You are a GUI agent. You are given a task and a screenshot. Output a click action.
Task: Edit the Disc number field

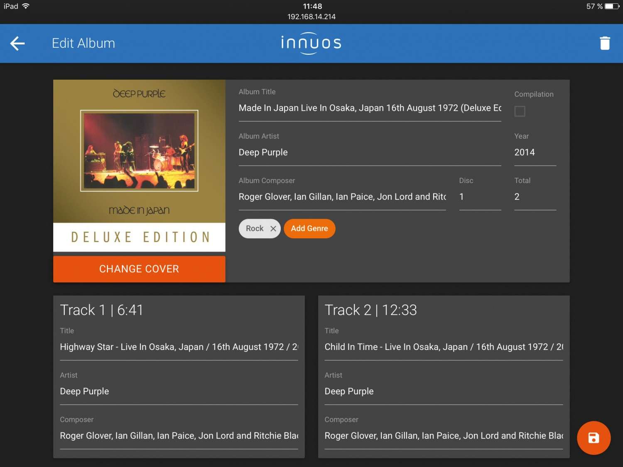pyautogui.click(x=480, y=197)
